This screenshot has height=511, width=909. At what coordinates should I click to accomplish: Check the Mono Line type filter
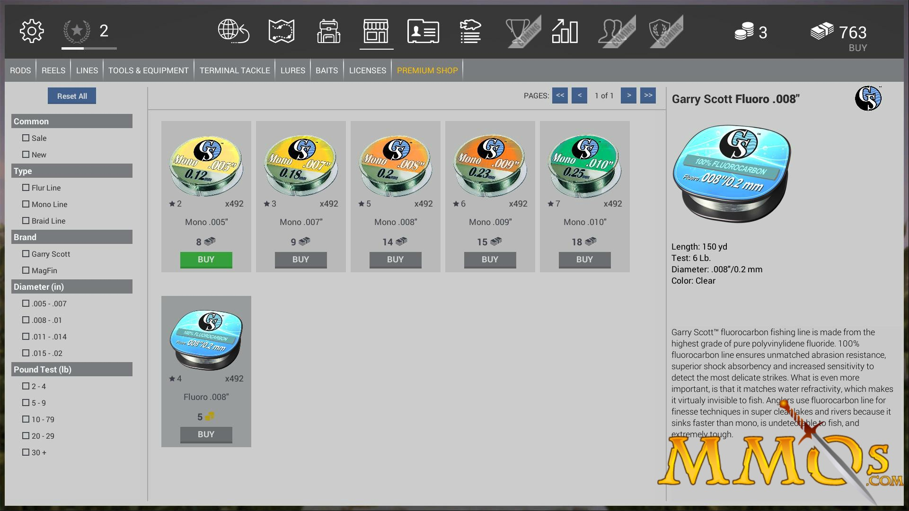pyautogui.click(x=26, y=204)
